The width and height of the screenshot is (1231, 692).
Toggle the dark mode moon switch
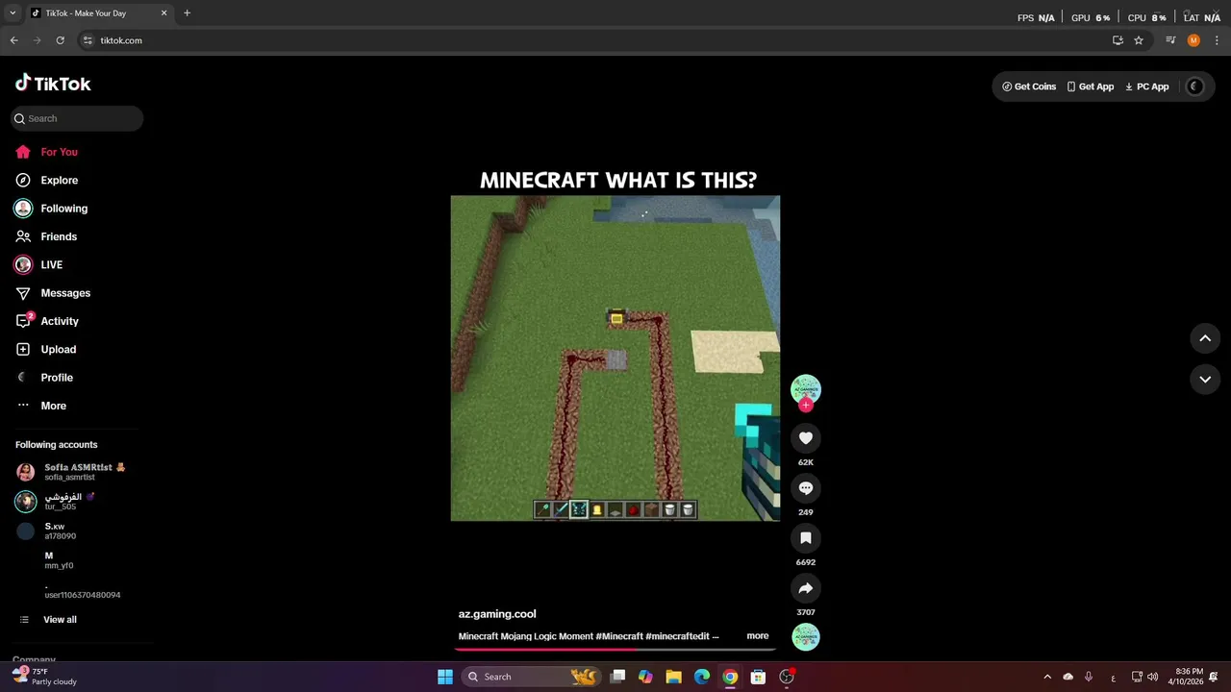1195,86
